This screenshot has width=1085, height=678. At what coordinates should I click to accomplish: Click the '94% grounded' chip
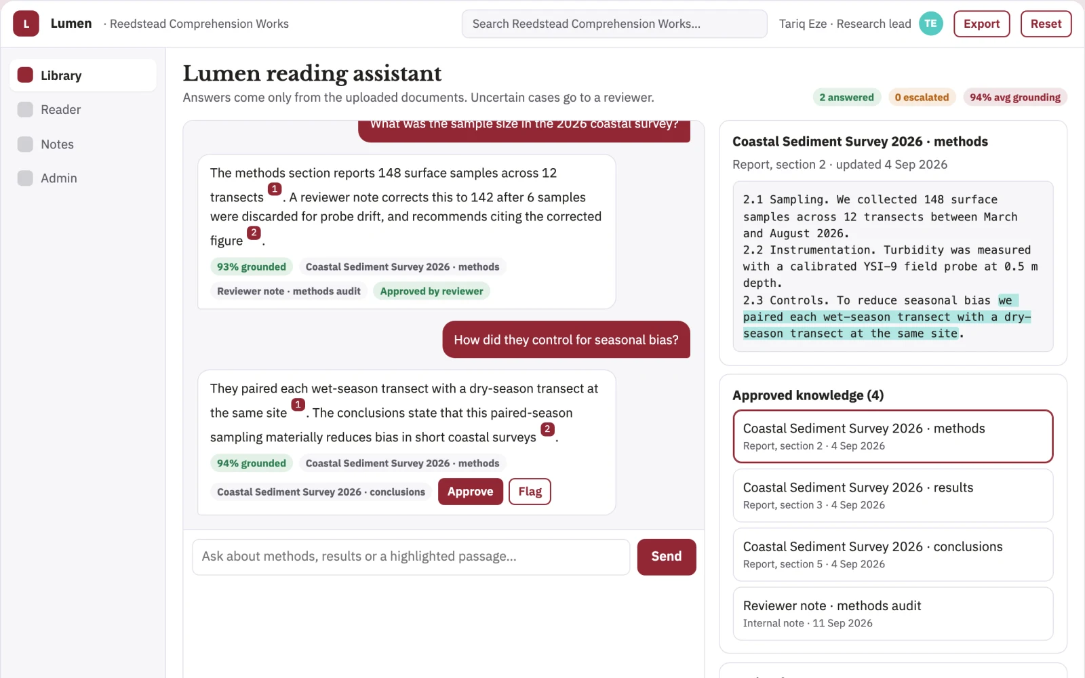(x=252, y=464)
